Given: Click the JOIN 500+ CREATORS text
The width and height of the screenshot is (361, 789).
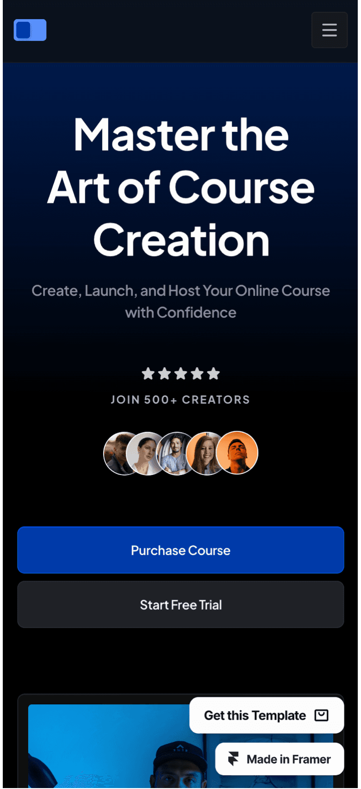Looking at the screenshot, I should (180, 400).
